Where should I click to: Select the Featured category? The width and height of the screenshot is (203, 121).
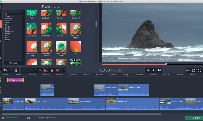point(9,18)
